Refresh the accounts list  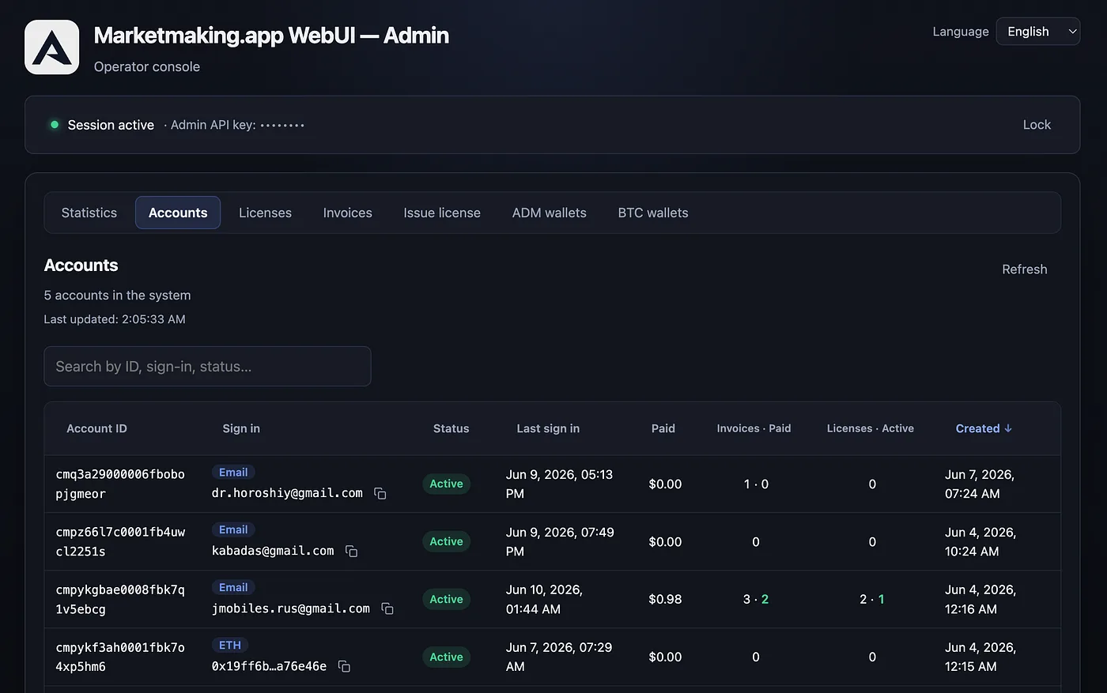coord(1025,269)
